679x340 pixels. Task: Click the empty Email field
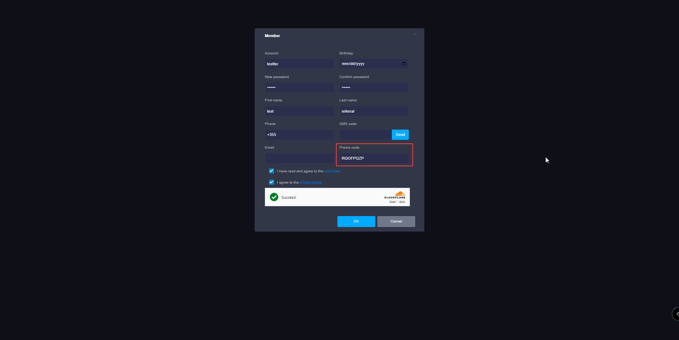point(299,158)
